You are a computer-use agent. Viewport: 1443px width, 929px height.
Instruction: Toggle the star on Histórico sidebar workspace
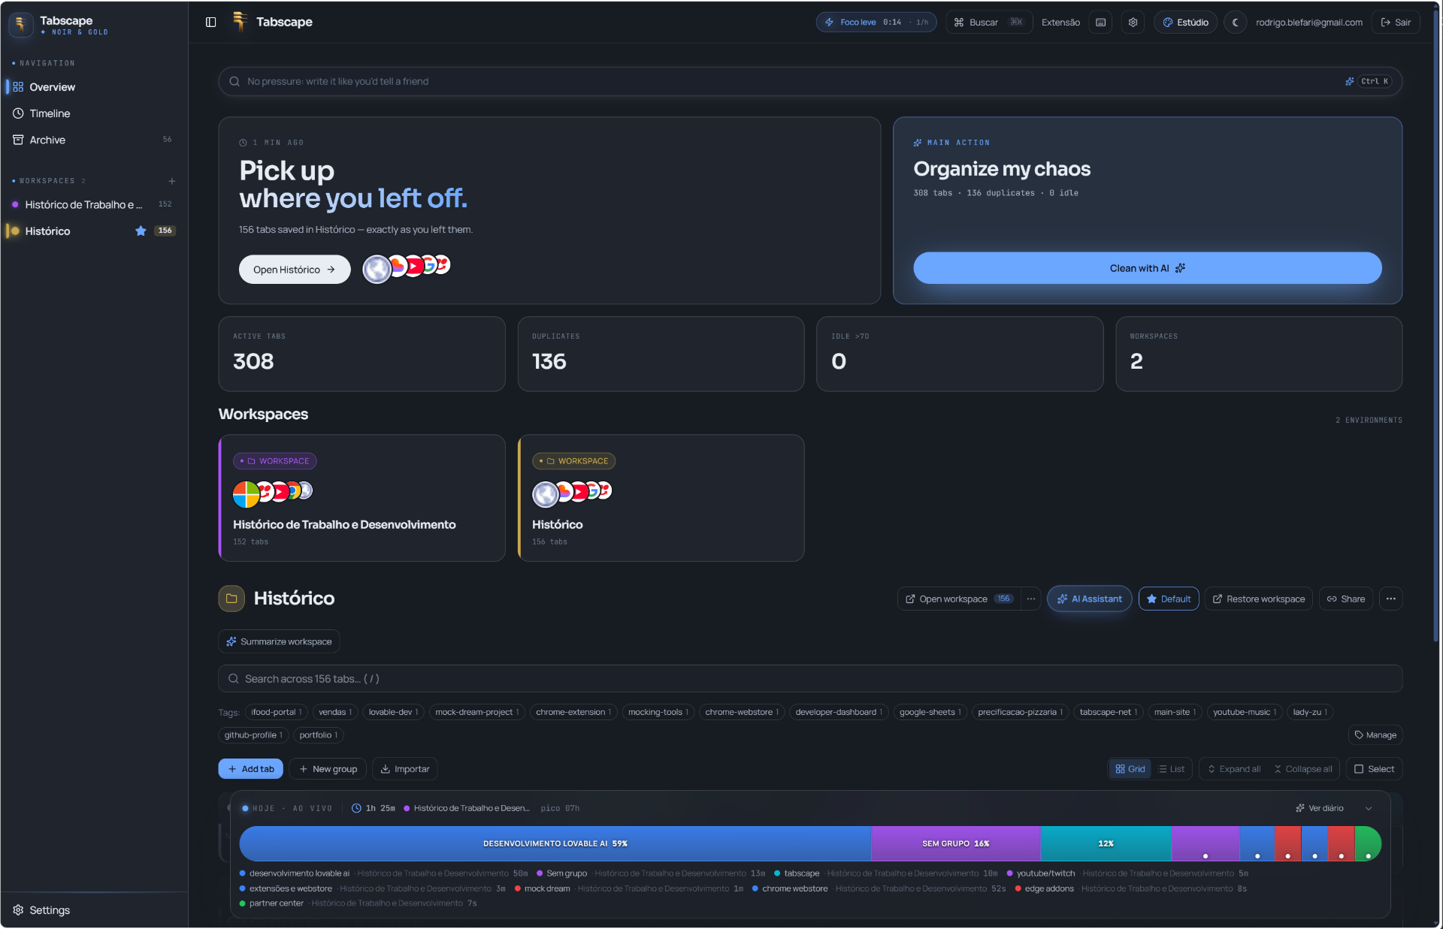[x=141, y=231]
